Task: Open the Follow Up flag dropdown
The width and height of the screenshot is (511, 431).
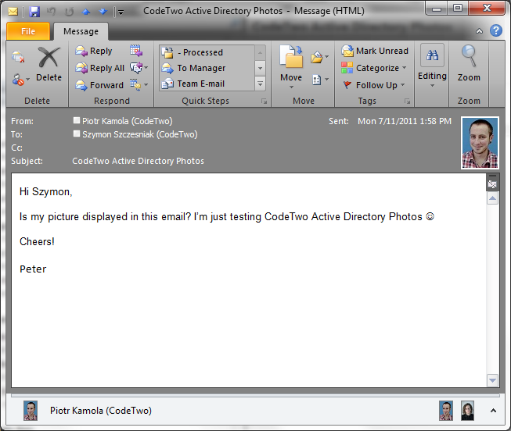Action: pyautogui.click(x=373, y=85)
